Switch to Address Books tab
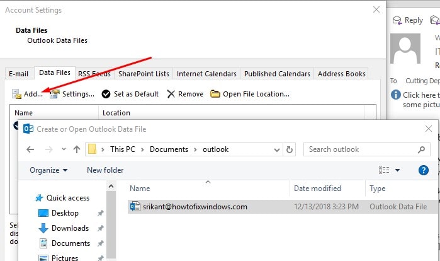This screenshot has width=440, height=261. coord(342,74)
